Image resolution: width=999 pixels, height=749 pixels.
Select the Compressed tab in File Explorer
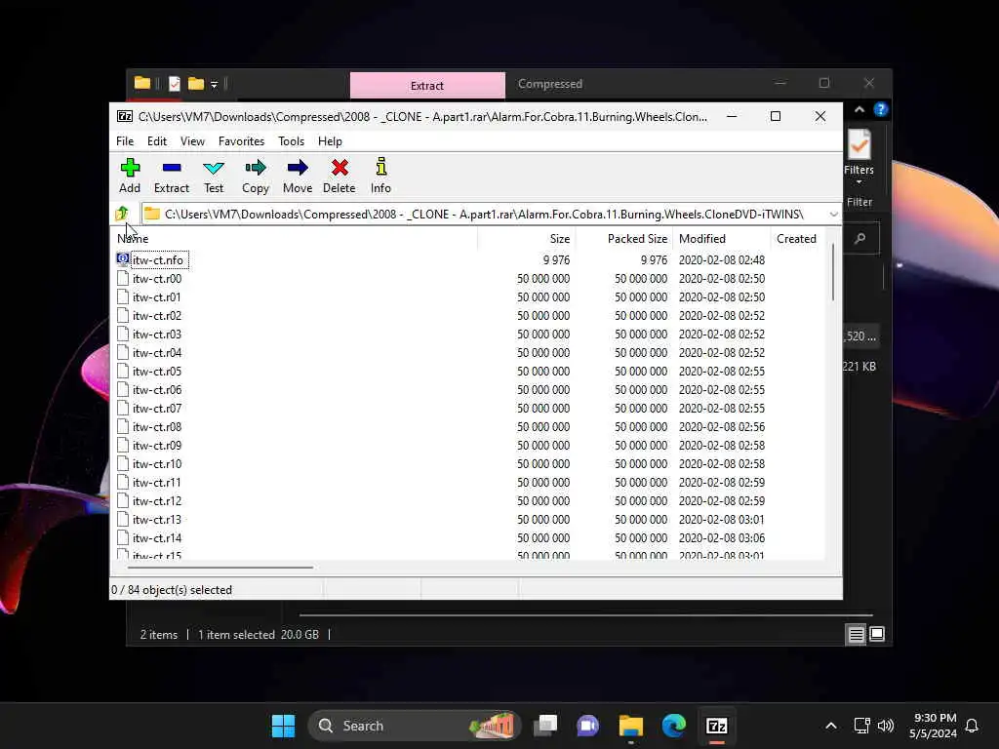[550, 84]
